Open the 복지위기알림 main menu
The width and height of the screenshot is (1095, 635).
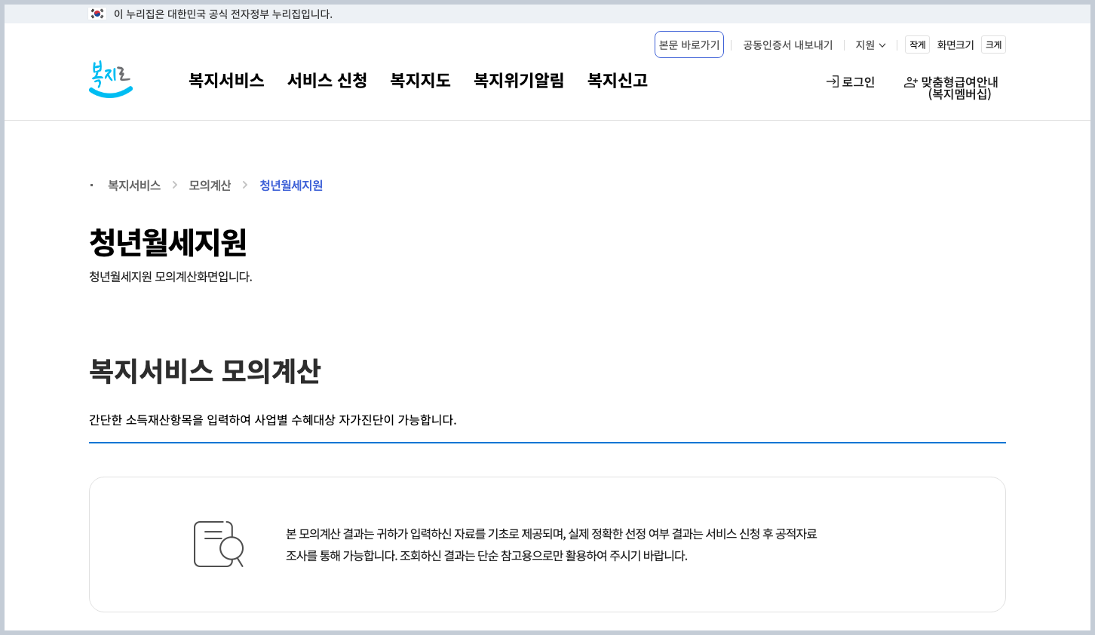click(x=519, y=81)
